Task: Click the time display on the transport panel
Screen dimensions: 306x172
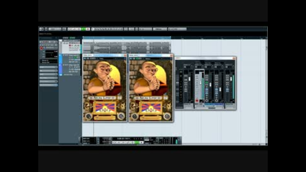Action: click(x=128, y=139)
